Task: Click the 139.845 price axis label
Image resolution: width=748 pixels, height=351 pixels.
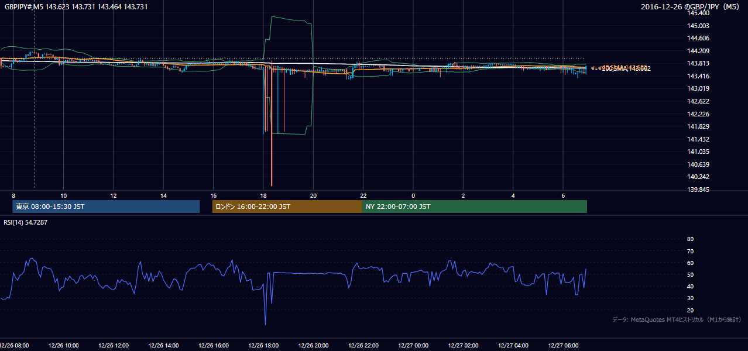Action: click(x=698, y=190)
